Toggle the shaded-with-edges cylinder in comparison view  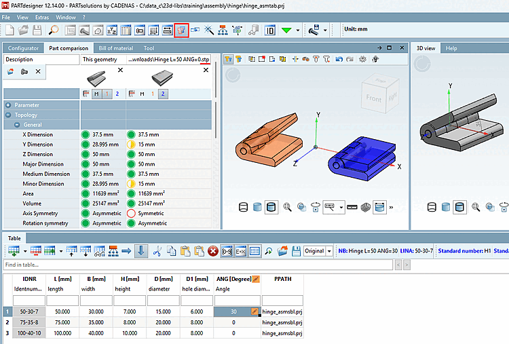271,207
